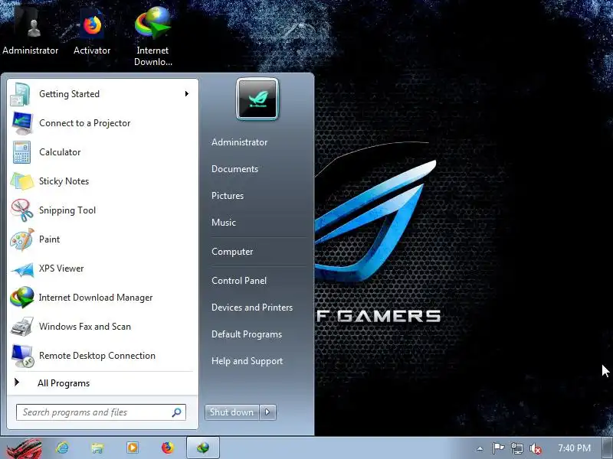The height and width of the screenshot is (459, 613).
Task: Open Default Programs
Action: pos(246,334)
